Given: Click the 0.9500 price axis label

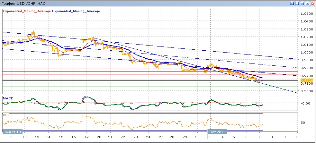Looking at the screenshot, I should click(x=306, y=91).
